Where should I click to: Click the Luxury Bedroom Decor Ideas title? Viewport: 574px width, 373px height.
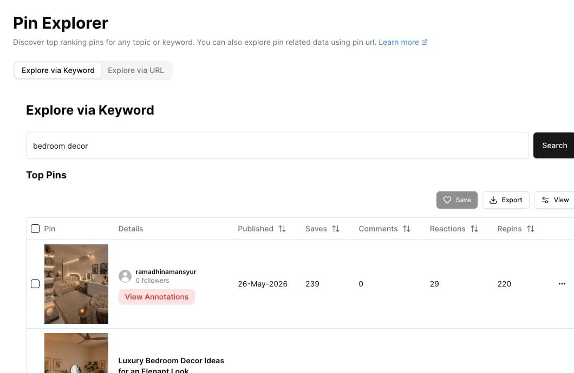pyautogui.click(x=171, y=365)
